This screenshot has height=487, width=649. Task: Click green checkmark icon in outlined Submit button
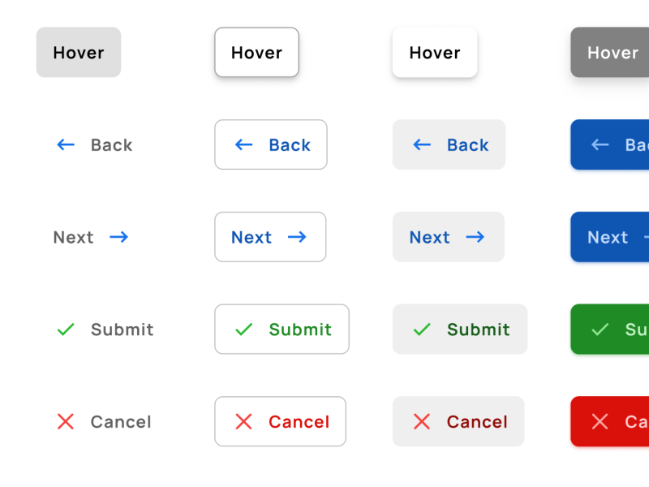[243, 330]
